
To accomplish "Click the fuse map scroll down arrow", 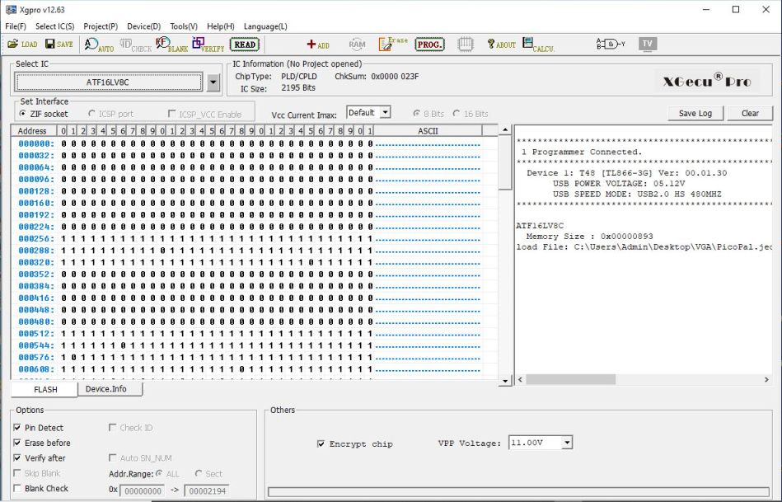I will tap(504, 381).
